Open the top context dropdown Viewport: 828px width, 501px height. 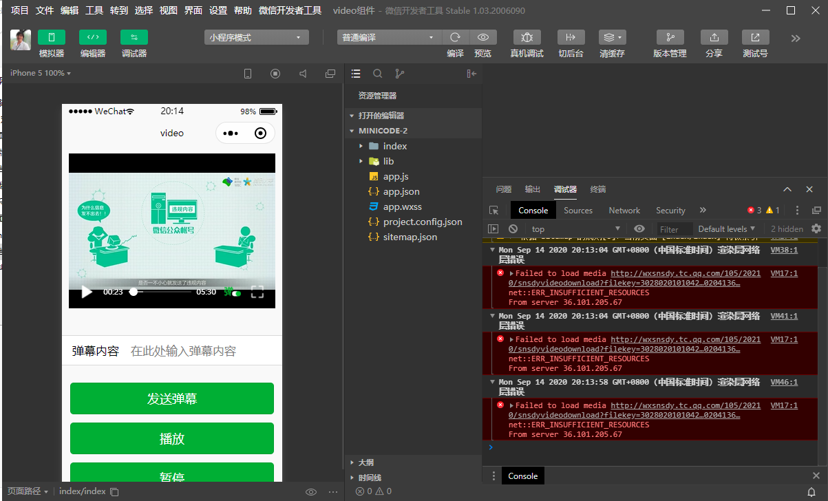click(575, 229)
